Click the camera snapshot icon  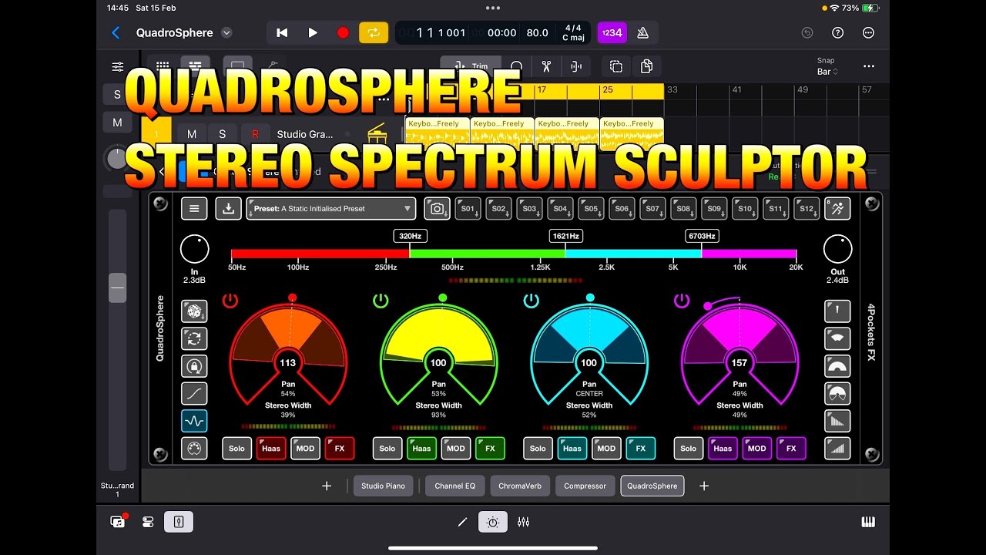(437, 208)
